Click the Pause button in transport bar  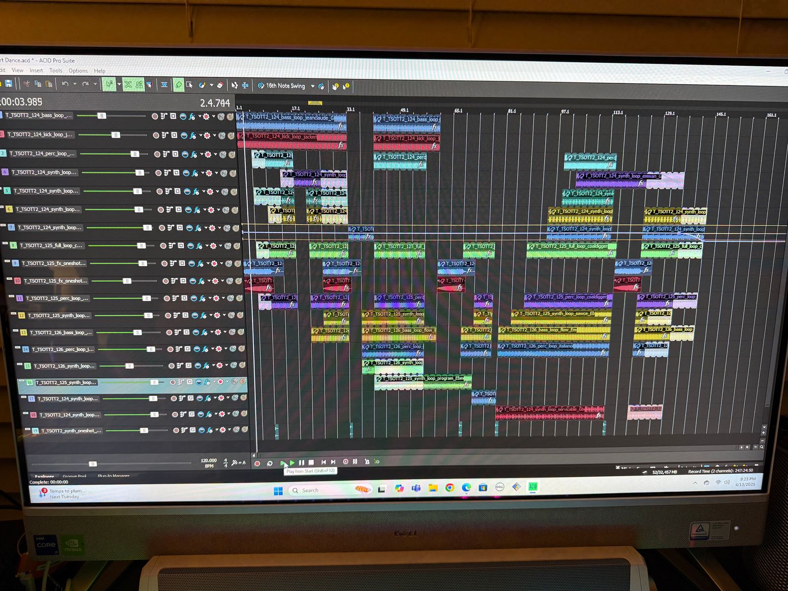301,462
